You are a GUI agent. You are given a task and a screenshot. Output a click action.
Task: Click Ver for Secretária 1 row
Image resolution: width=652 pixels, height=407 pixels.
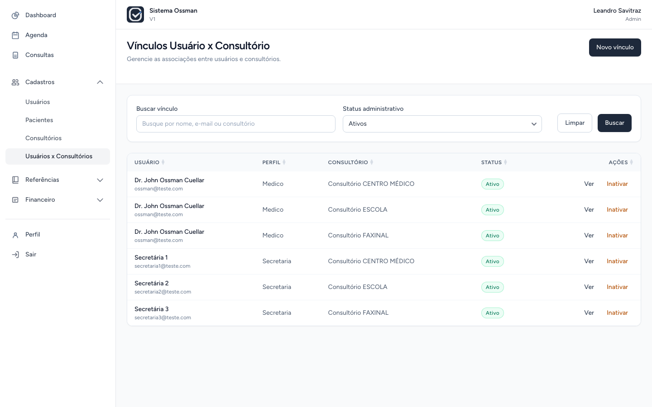point(589,261)
